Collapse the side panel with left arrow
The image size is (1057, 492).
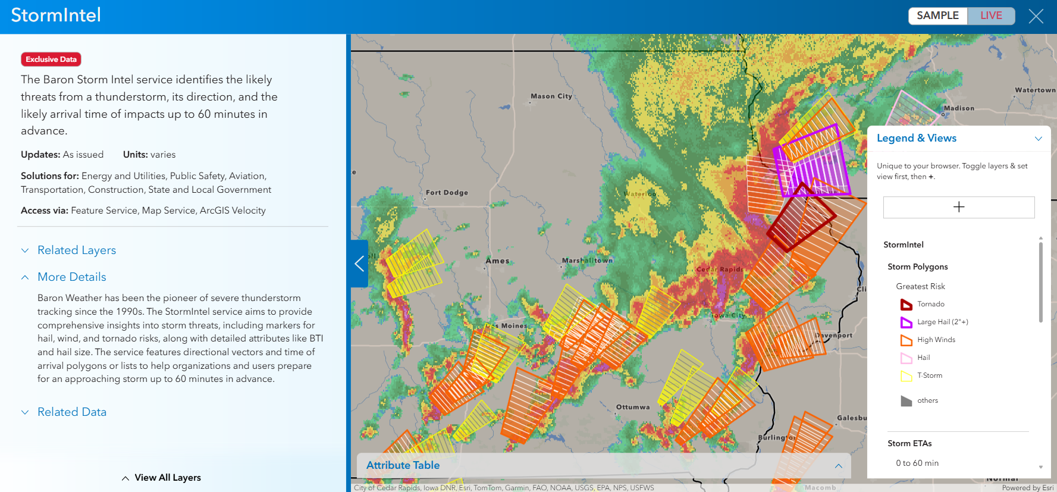(x=359, y=264)
